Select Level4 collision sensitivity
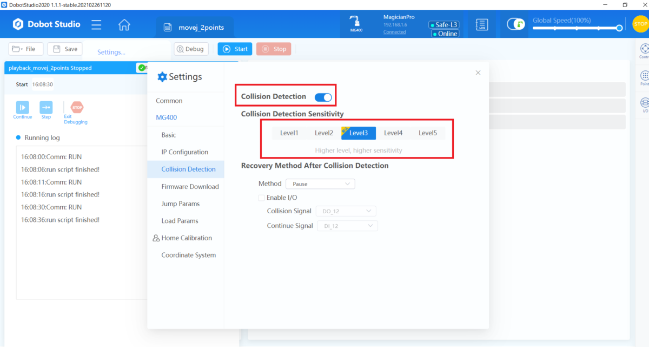The height and width of the screenshot is (347, 649). tap(393, 133)
